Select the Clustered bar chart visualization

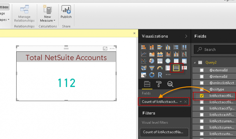(x=160, y=47)
